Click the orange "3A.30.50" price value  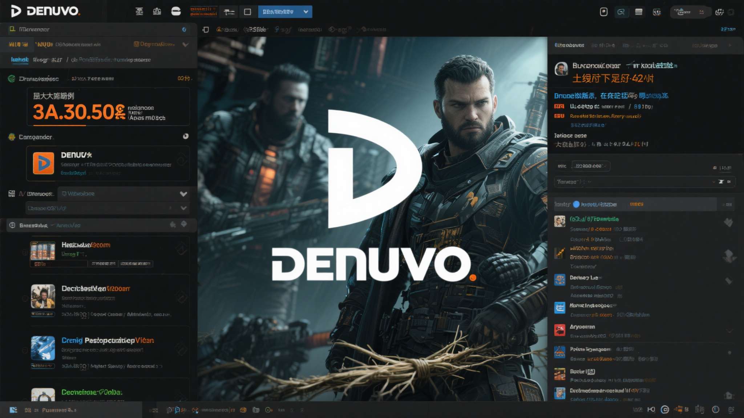tap(79, 112)
